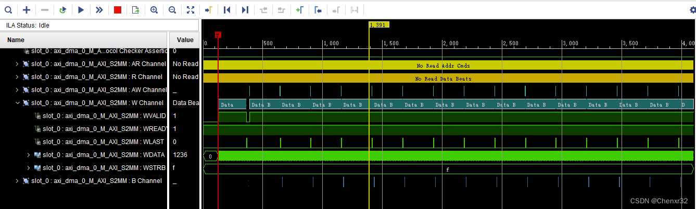
Task: Click the WSTRB waveform f segment
Action: (x=448, y=169)
